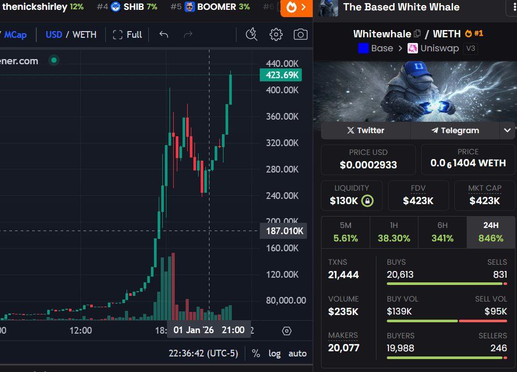Click the liquidity lock icon
This screenshot has height=372, width=517.
tap(366, 199)
